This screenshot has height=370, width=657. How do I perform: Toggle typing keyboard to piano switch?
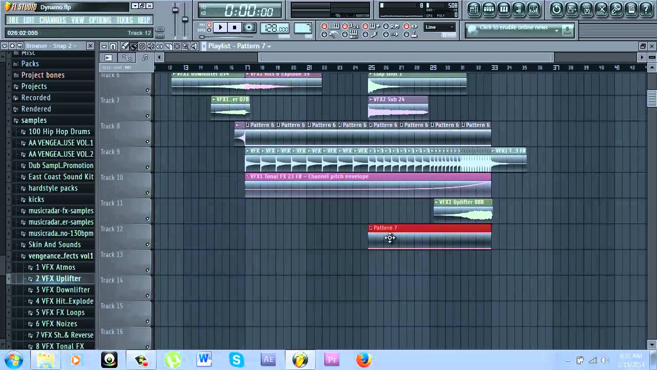click(x=324, y=26)
